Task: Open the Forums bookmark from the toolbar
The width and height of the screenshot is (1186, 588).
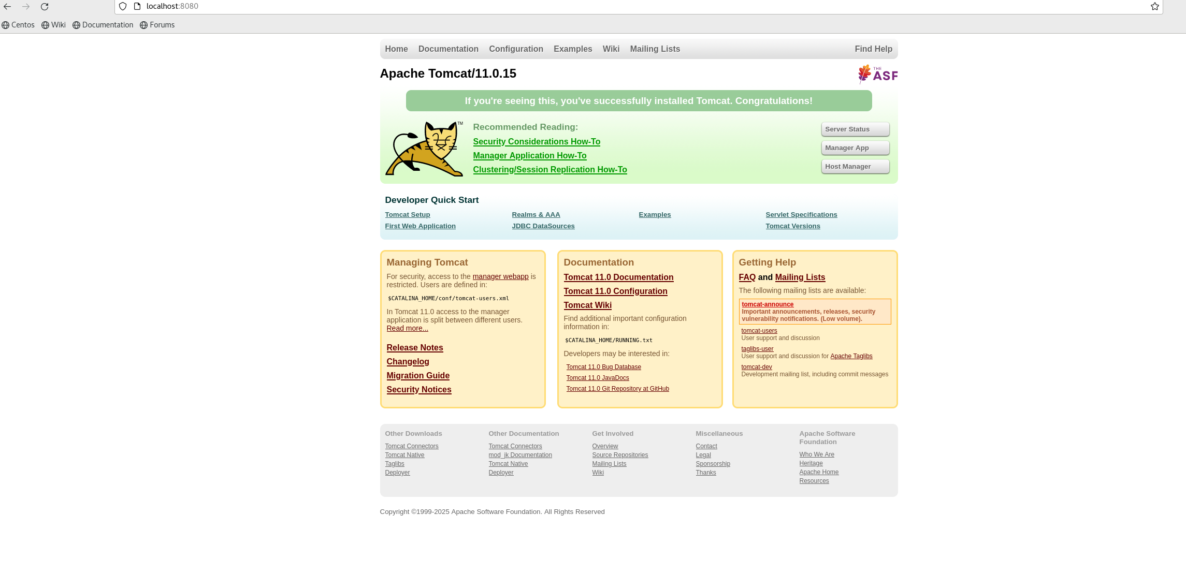Action: click(157, 24)
